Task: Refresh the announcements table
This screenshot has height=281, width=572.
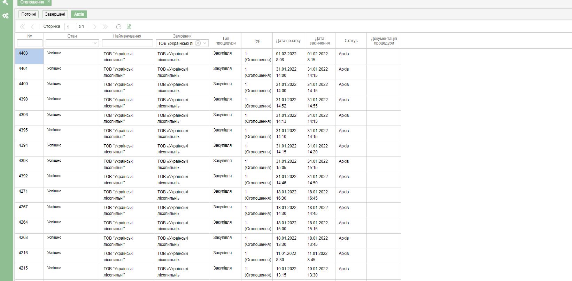Action: [x=119, y=27]
